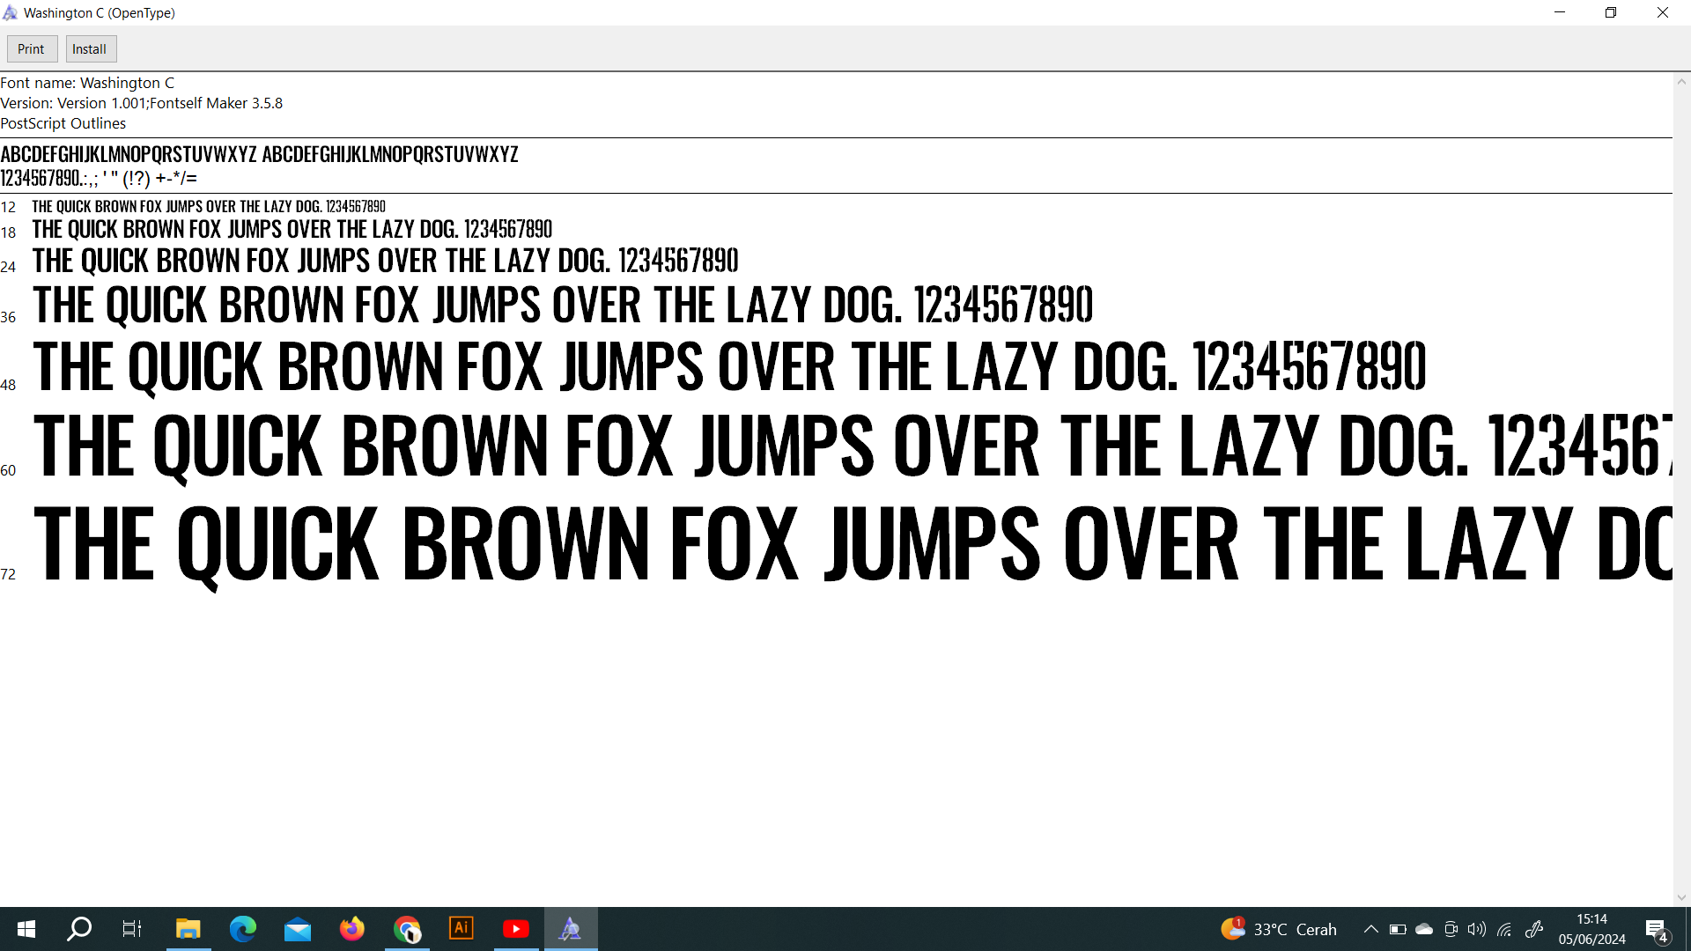Click the scrollbar down arrow
This screenshot has width=1691, height=951.
1681,897
